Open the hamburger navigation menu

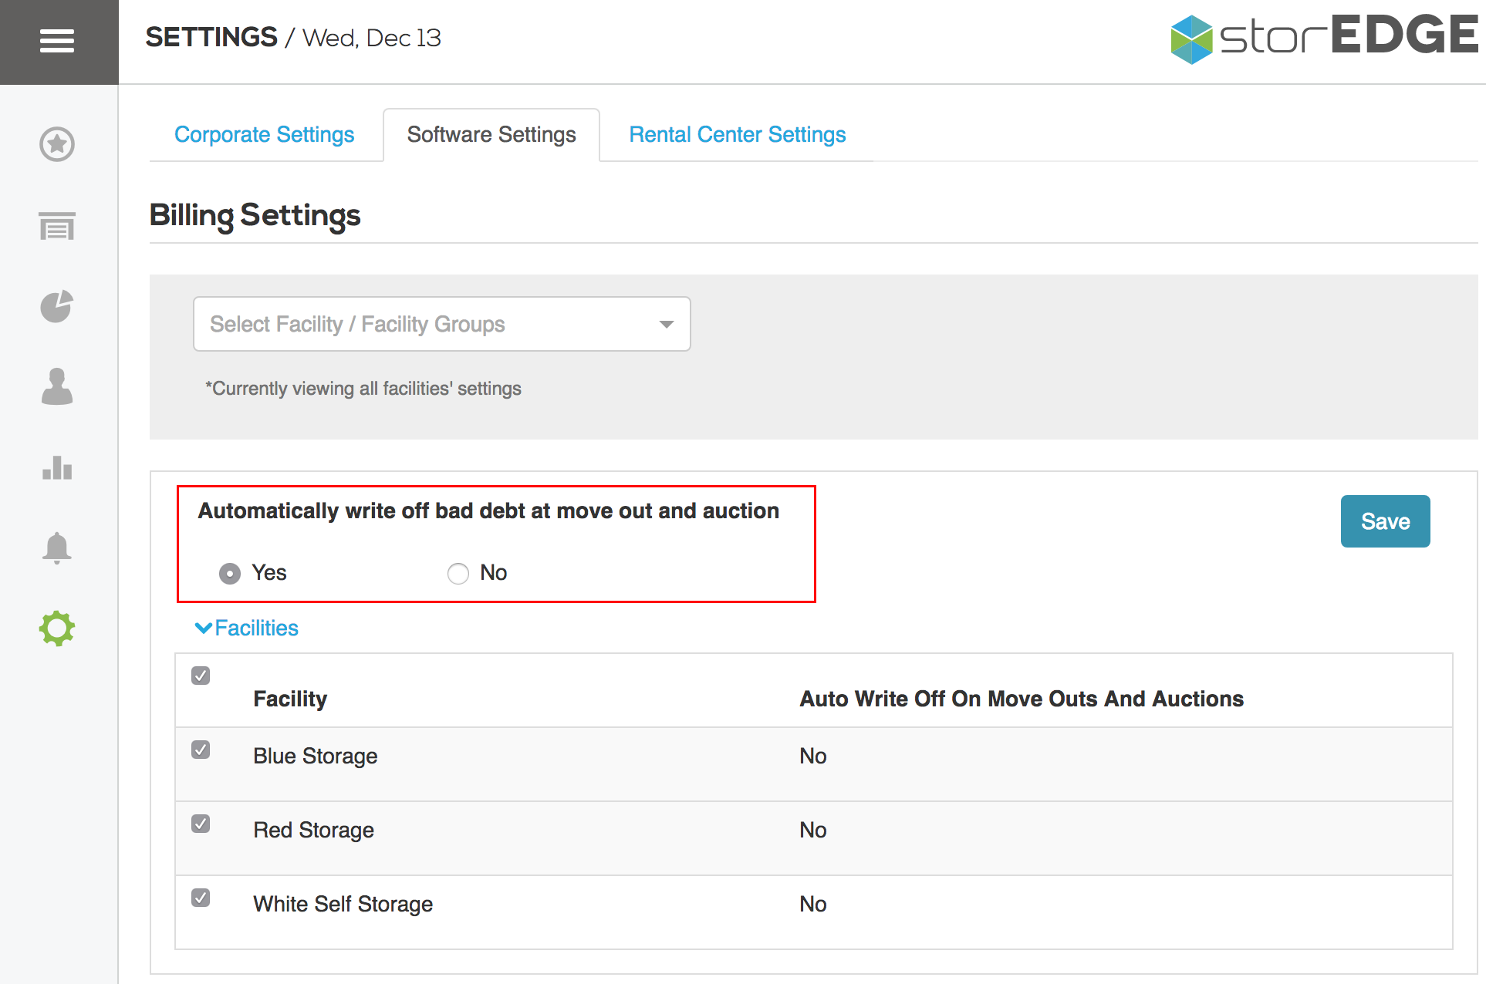click(x=57, y=40)
